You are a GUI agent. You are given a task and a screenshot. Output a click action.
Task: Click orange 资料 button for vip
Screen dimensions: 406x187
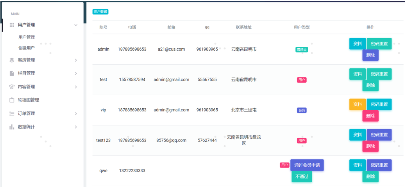(x=358, y=104)
